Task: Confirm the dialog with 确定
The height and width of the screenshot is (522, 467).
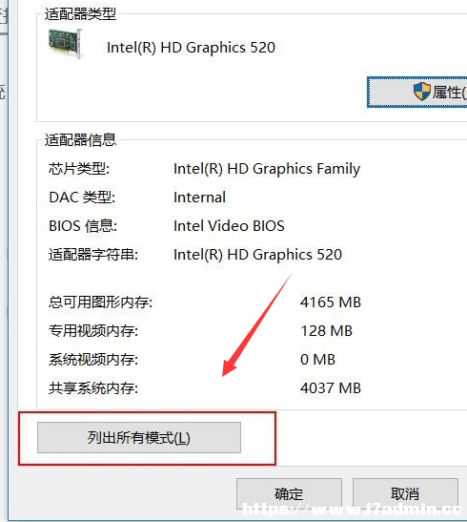Action: [289, 493]
